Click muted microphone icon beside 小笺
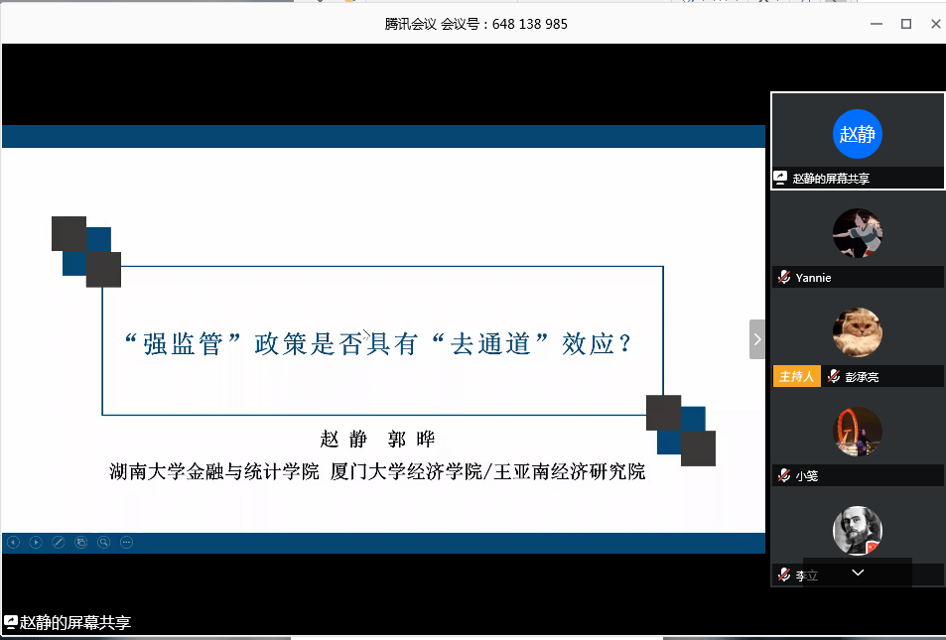The height and width of the screenshot is (640, 946). pyautogui.click(x=784, y=475)
